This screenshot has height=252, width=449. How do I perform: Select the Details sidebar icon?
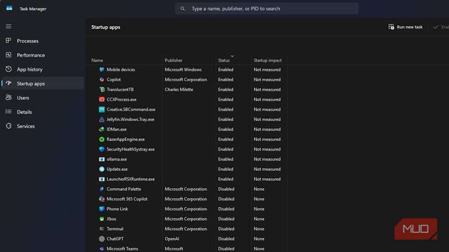8,112
